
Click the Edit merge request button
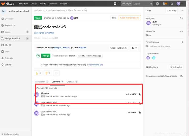pos(114,18)
